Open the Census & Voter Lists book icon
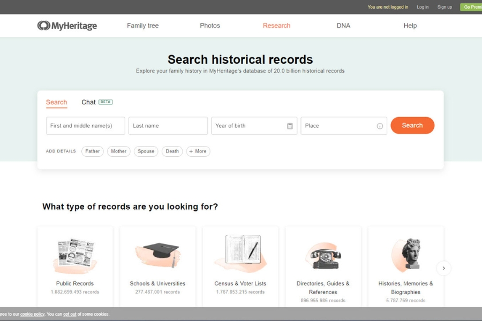The image size is (482, 321). point(240,251)
